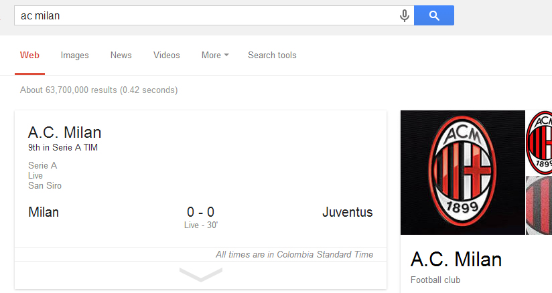The height and width of the screenshot is (293, 552).
Task: Click the San Siro venue text
Action: click(45, 185)
